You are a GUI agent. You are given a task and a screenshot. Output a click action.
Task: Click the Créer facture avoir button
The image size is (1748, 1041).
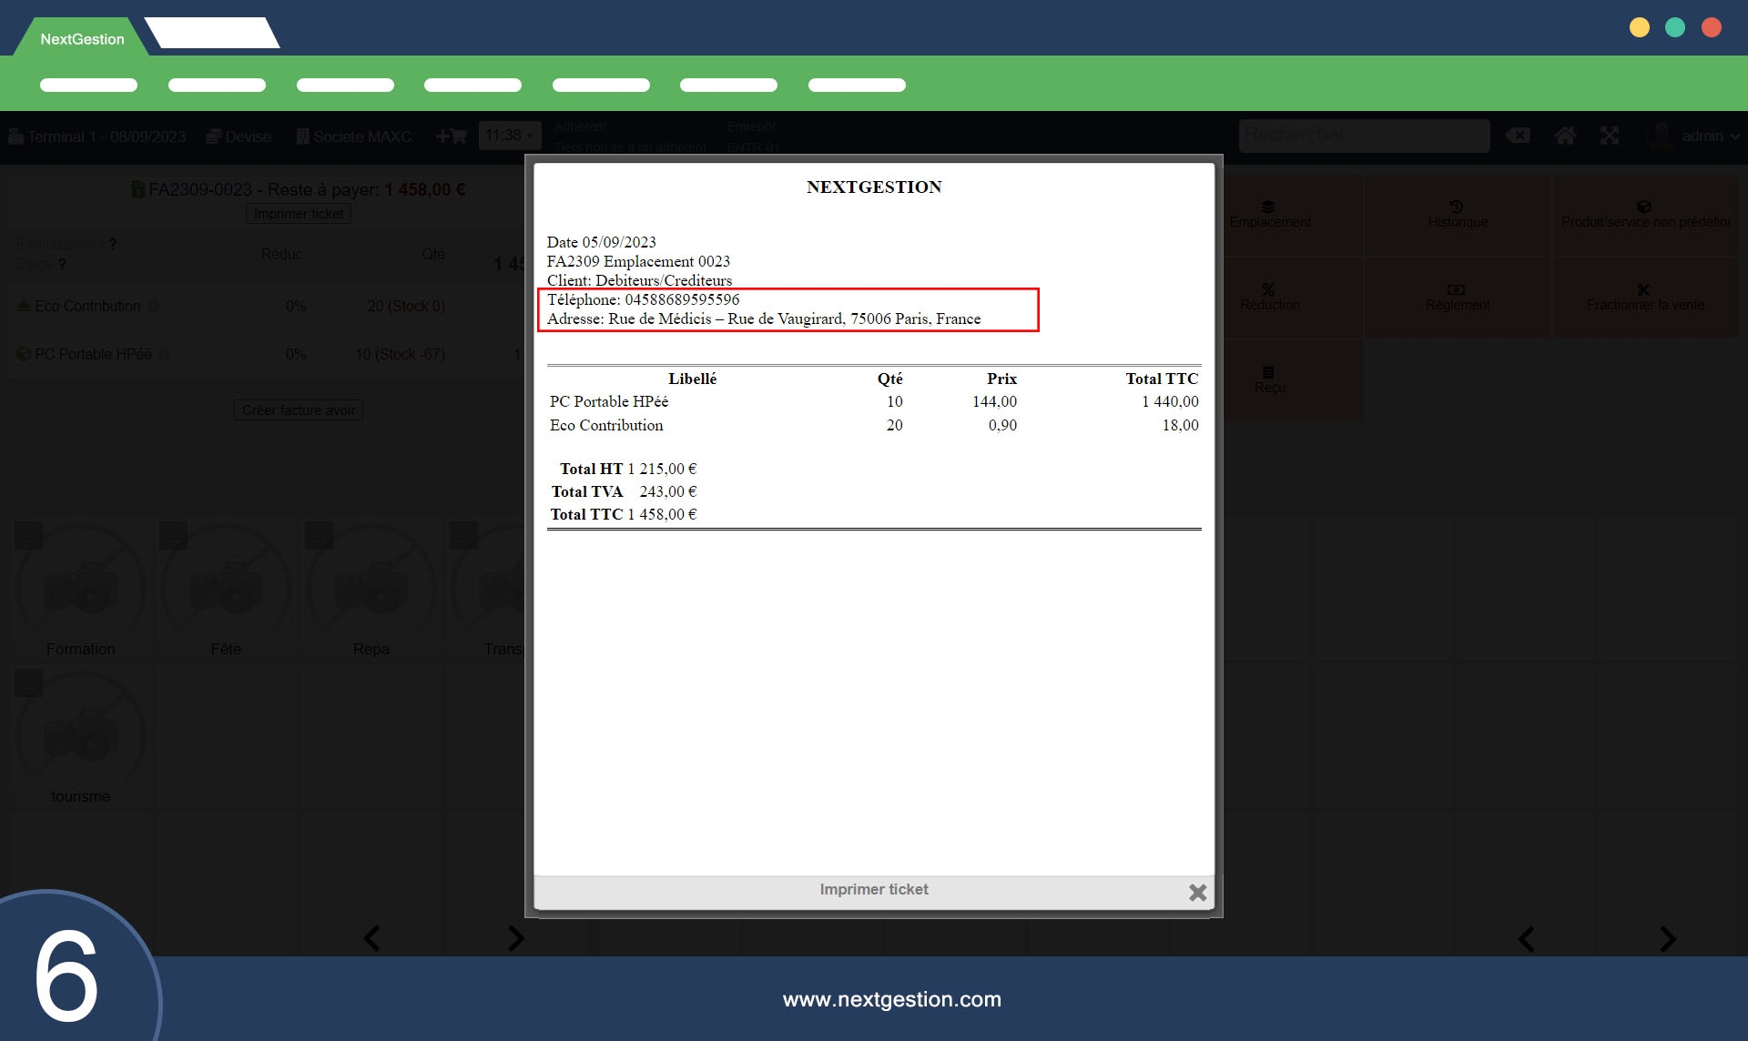click(299, 410)
